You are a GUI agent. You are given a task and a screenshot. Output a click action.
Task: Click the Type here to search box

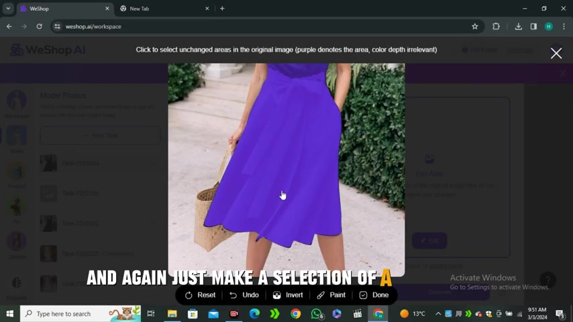click(x=81, y=313)
